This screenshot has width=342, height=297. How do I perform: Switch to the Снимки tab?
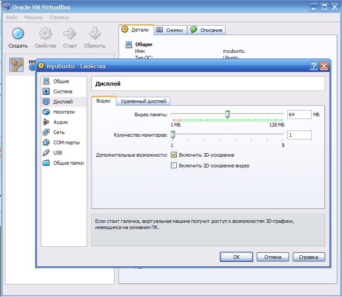[x=171, y=30]
